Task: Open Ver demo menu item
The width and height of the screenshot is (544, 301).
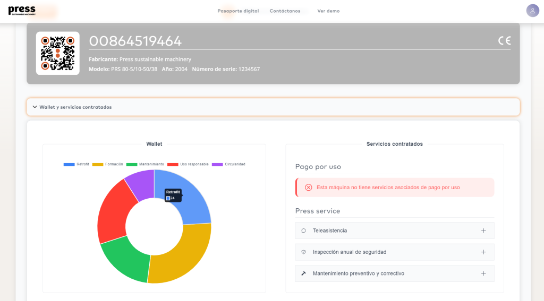Action: pos(328,11)
